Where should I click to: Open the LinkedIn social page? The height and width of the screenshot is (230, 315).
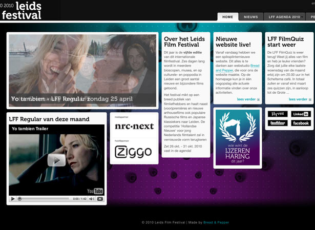tap(301, 114)
